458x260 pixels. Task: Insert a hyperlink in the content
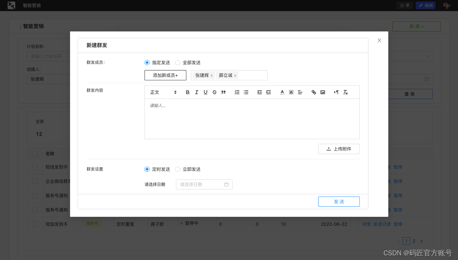tap(314, 92)
